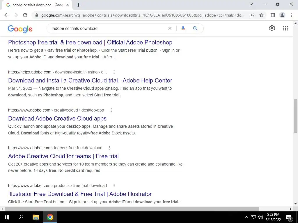Open File Explorer from the taskbar
This screenshot has width=298, height=223.
[36, 217]
